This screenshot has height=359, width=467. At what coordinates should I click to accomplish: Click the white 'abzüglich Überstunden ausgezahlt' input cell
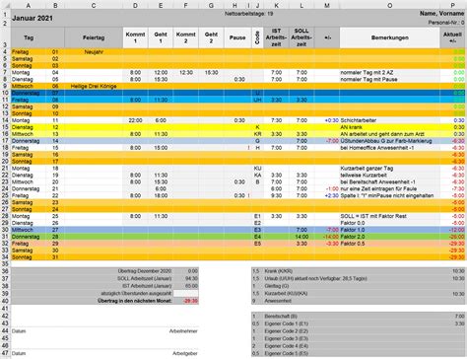coord(185,293)
